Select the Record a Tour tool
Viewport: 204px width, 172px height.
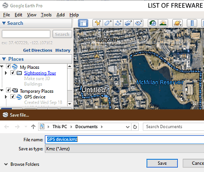click(138, 23)
